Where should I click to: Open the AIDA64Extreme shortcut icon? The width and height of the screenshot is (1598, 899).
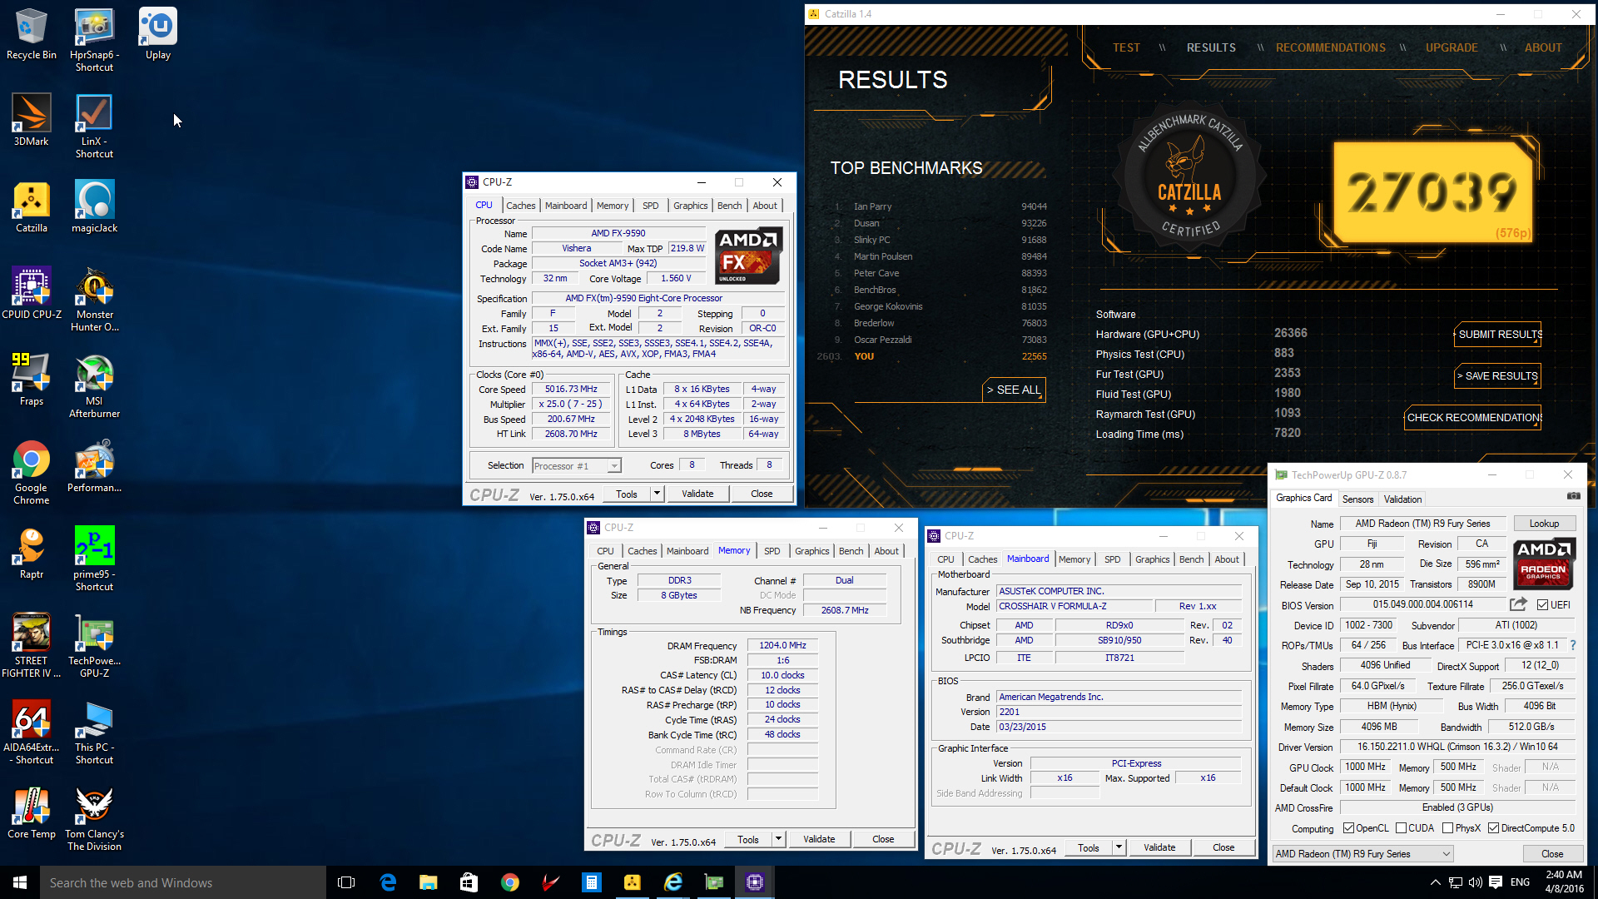point(31,733)
